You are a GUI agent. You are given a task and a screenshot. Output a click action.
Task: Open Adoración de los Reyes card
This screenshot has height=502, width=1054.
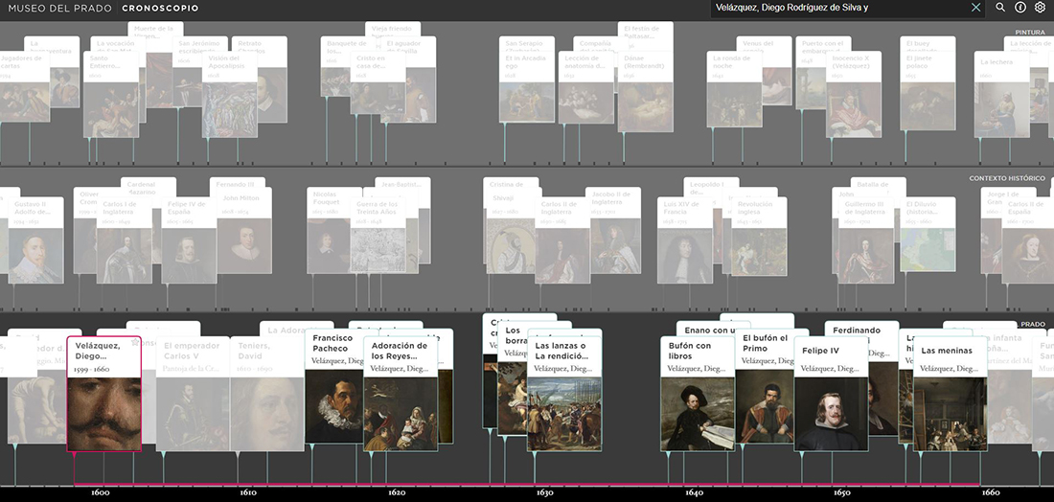pos(401,394)
